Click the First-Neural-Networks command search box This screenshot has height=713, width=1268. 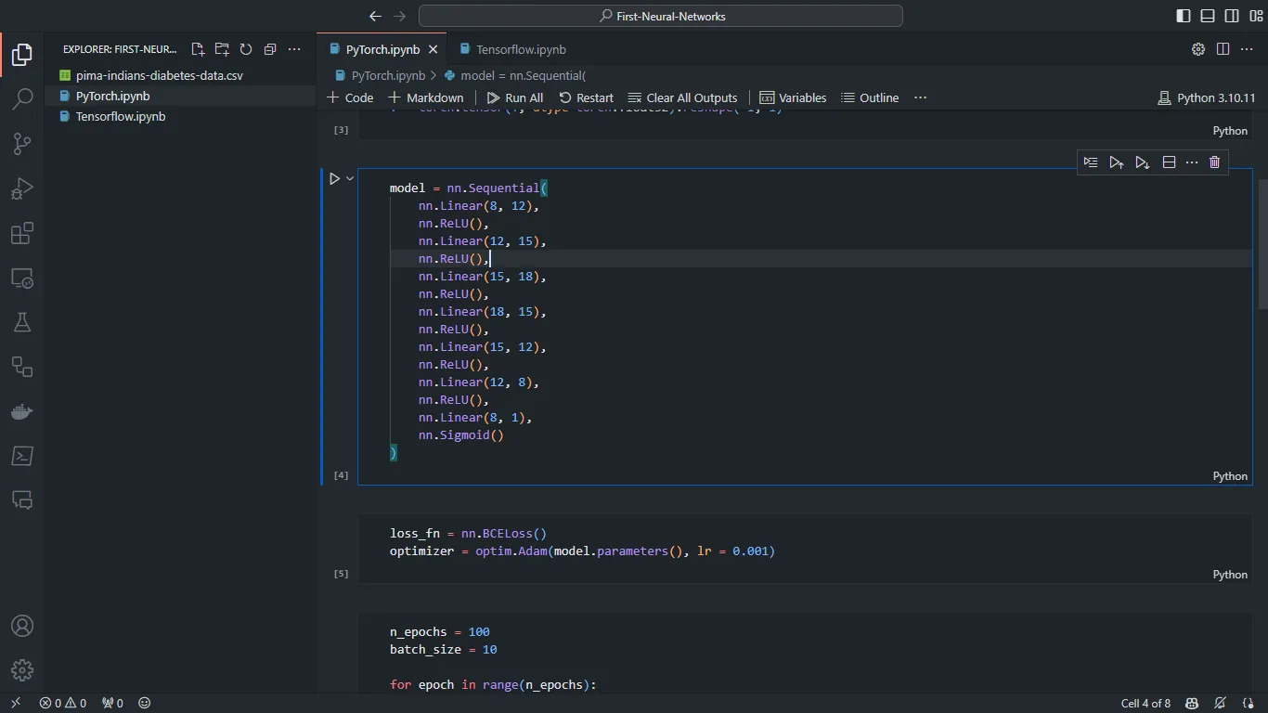coord(661,16)
